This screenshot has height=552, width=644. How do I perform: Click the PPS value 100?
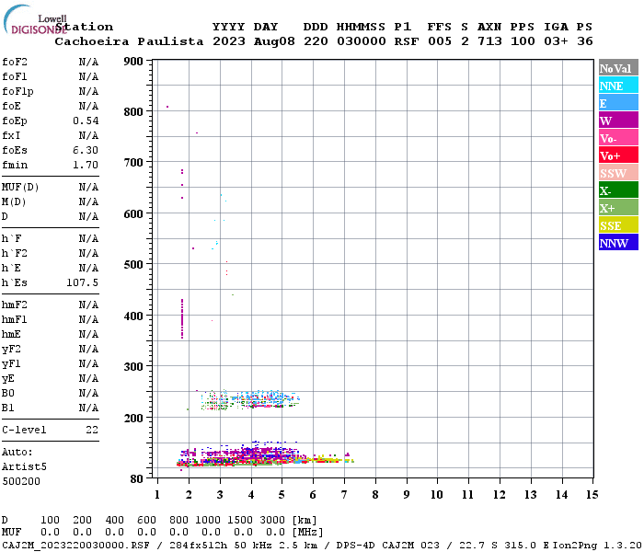523,41
